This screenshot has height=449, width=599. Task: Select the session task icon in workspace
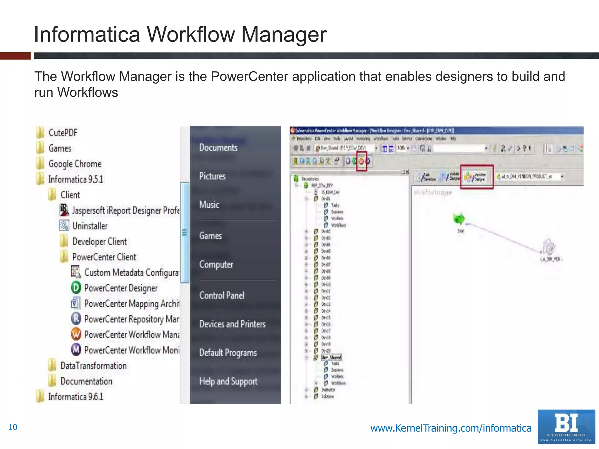(x=549, y=247)
